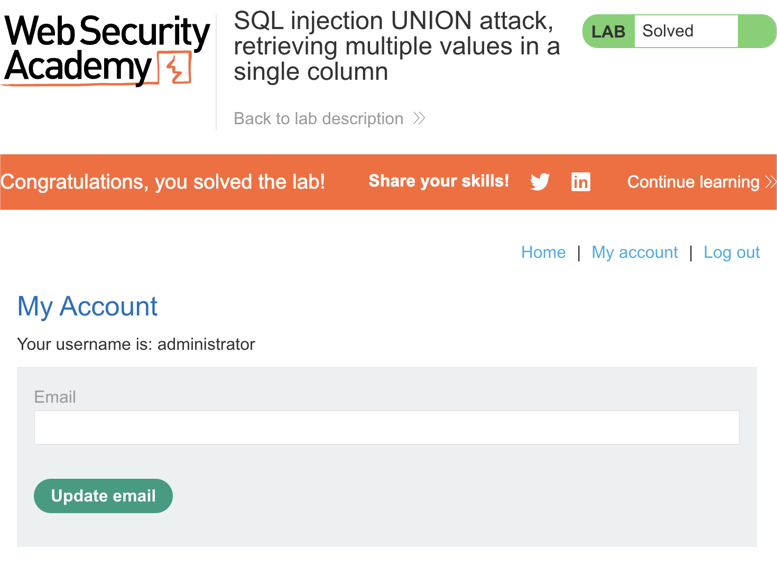
Task: Go to the Home page
Action: click(543, 252)
